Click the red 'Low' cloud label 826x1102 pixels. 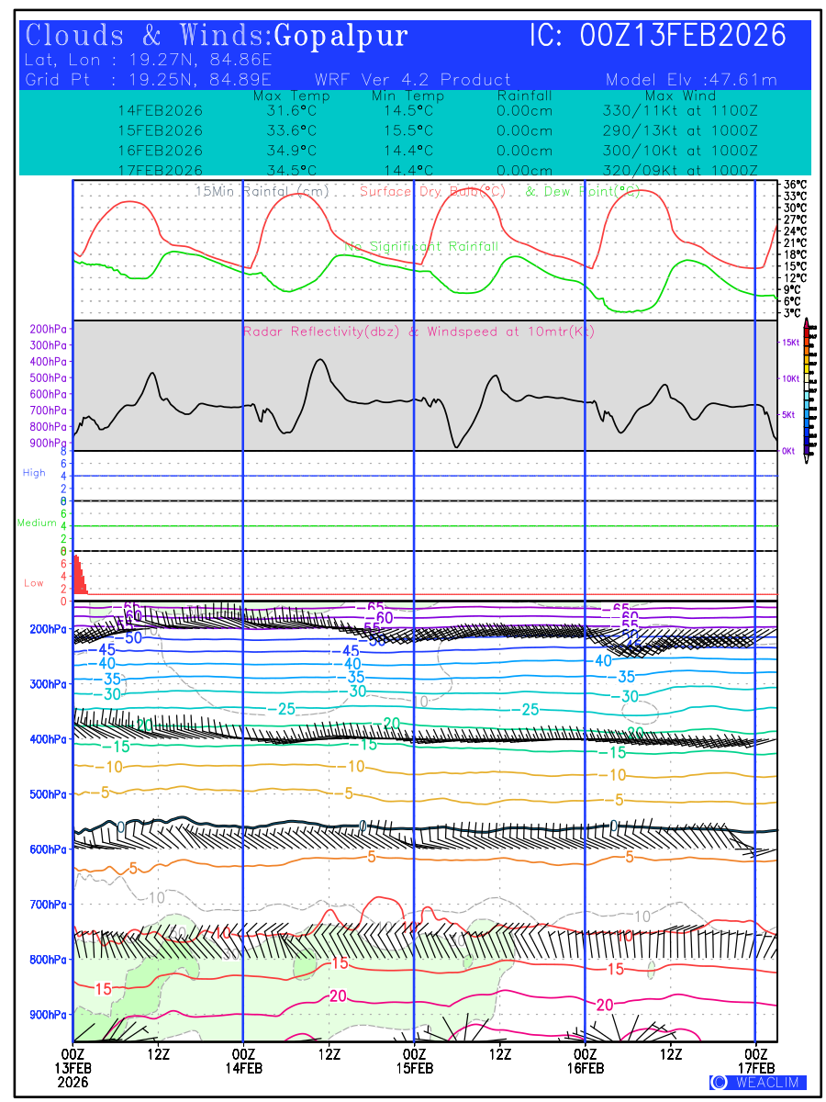click(34, 583)
